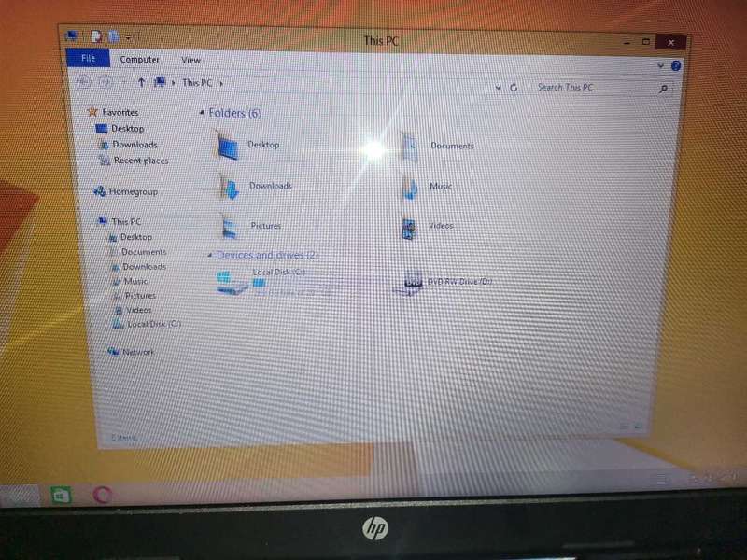The width and height of the screenshot is (747, 560).
Task: Click the window system icon in title bar
Action: (72, 35)
